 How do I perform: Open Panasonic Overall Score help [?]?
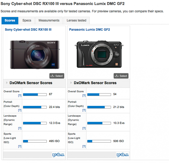(84, 96)
